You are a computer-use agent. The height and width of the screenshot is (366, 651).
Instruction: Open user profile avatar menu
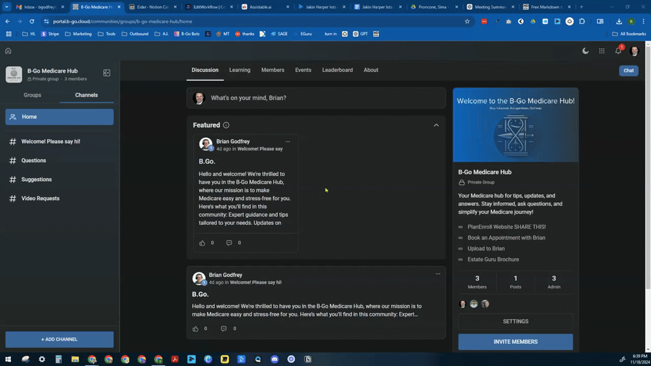(634, 51)
